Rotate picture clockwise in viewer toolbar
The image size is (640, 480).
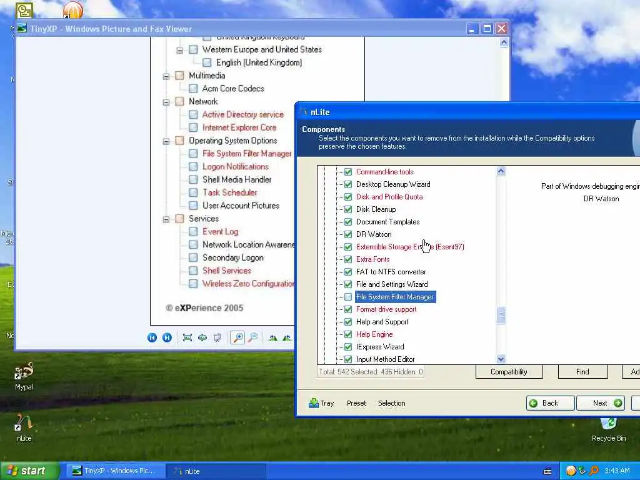tap(273, 337)
